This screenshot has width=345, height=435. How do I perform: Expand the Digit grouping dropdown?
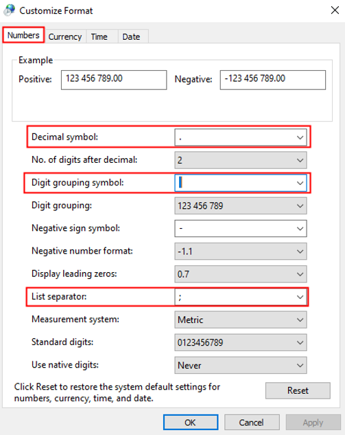[x=241, y=205]
